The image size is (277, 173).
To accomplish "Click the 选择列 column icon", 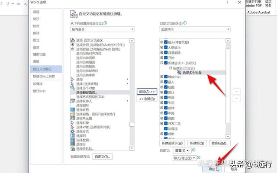I will tap(73, 135).
